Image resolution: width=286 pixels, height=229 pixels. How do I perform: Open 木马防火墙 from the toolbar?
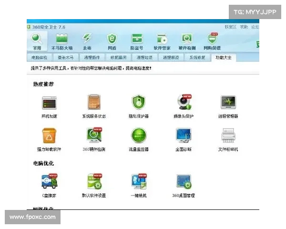(x=62, y=42)
